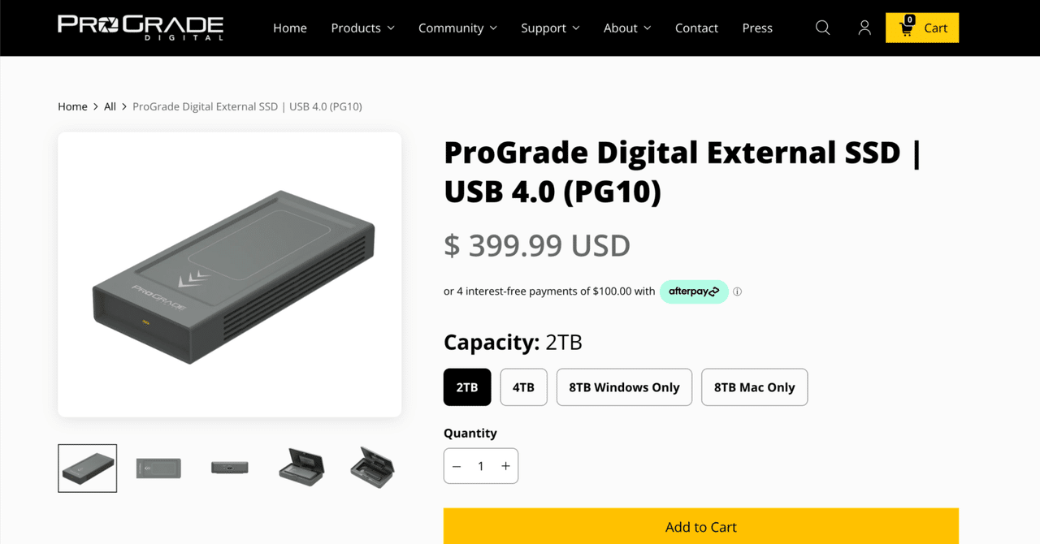Open the Press menu item
The height and width of the screenshot is (544, 1040).
[x=756, y=28]
